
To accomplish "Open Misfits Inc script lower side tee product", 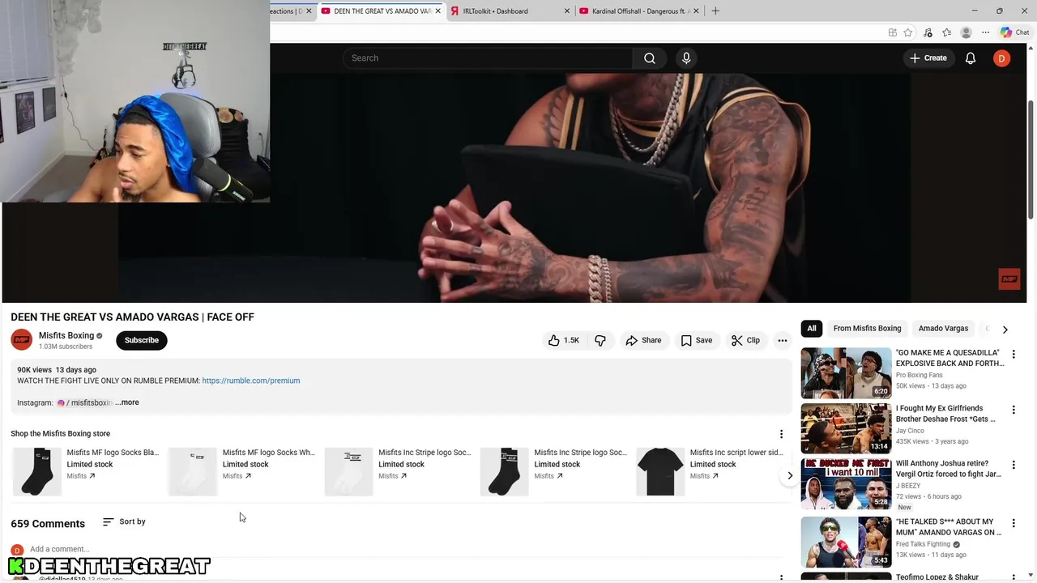I will click(709, 471).
